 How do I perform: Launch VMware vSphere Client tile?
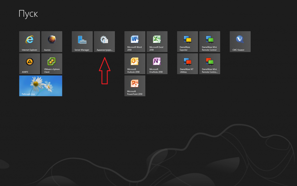[52, 64]
